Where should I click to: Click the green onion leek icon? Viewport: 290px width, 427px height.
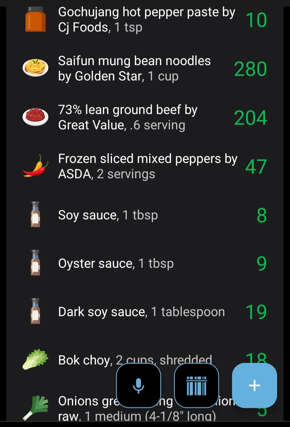click(35, 408)
